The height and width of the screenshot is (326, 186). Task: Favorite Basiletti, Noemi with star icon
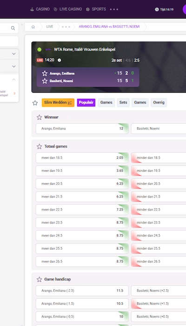tap(45, 81)
